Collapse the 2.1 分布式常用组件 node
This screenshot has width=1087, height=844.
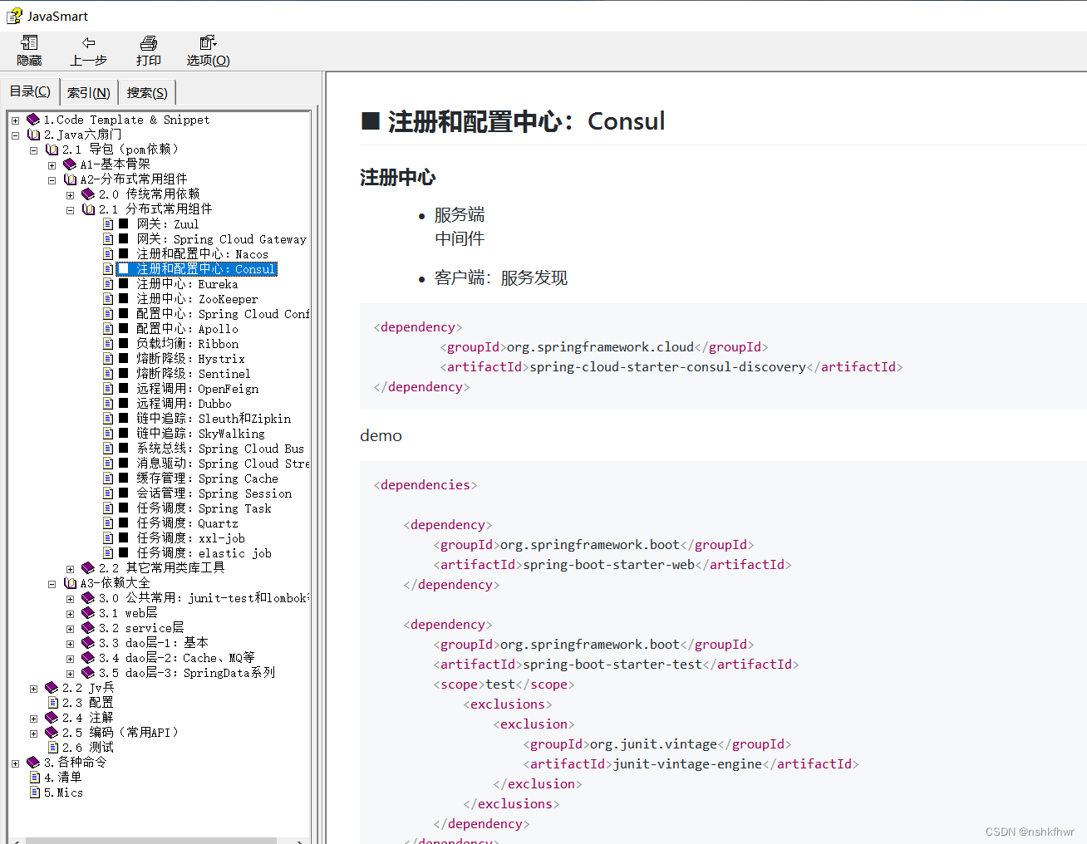click(x=70, y=210)
